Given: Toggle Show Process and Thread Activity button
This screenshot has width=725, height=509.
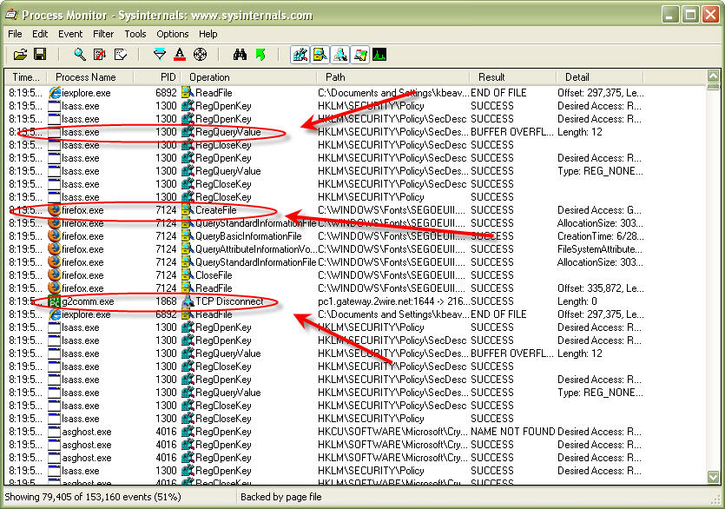Looking at the screenshot, I should [359, 55].
